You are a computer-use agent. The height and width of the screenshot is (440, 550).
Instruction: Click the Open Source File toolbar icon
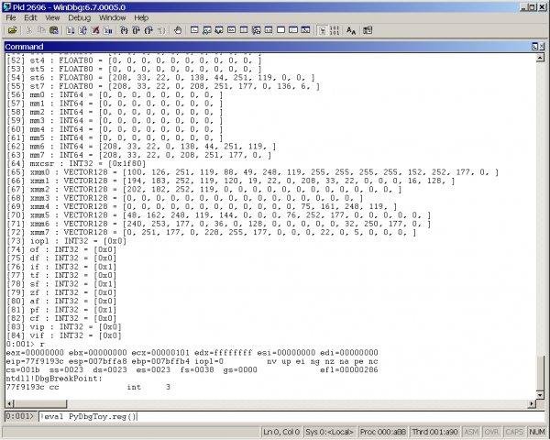tap(13, 30)
